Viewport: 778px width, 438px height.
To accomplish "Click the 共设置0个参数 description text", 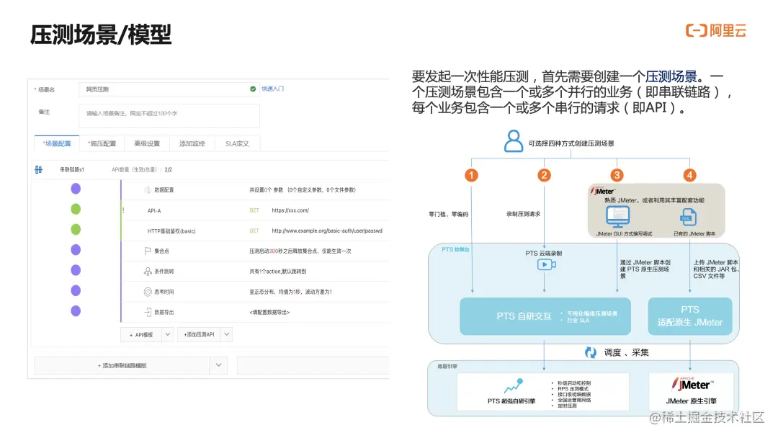I will [302, 190].
